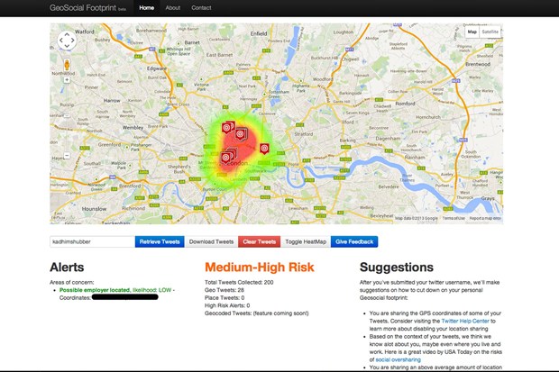Image resolution: width=559 pixels, height=372 pixels.
Task: Click the Suggestions heading
Action: 397,268
